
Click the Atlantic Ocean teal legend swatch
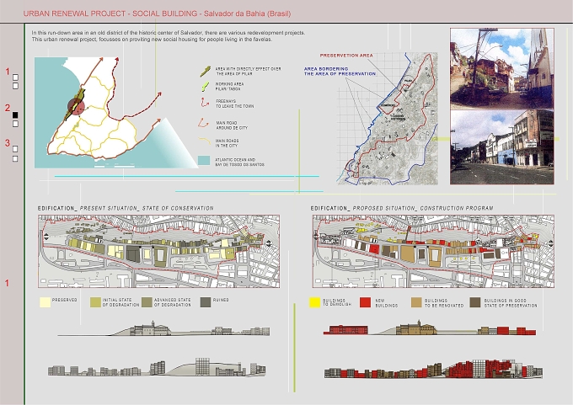[x=204, y=161]
